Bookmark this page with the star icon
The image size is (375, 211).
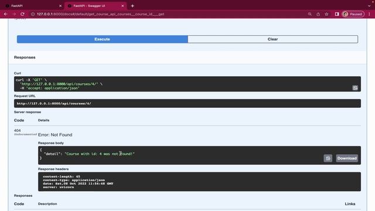[326, 14]
